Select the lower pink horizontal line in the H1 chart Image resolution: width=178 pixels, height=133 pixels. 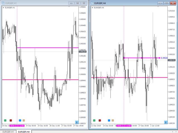click(40, 80)
